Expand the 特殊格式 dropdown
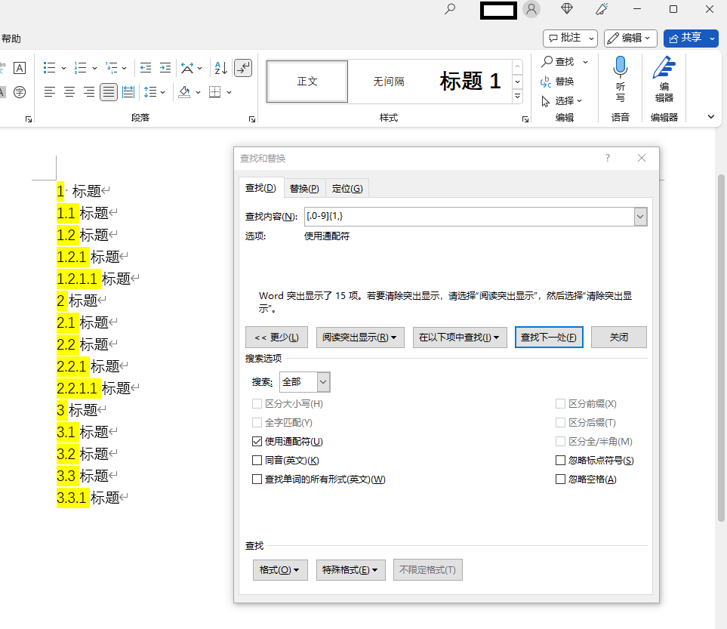The image size is (727, 629). coord(350,569)
